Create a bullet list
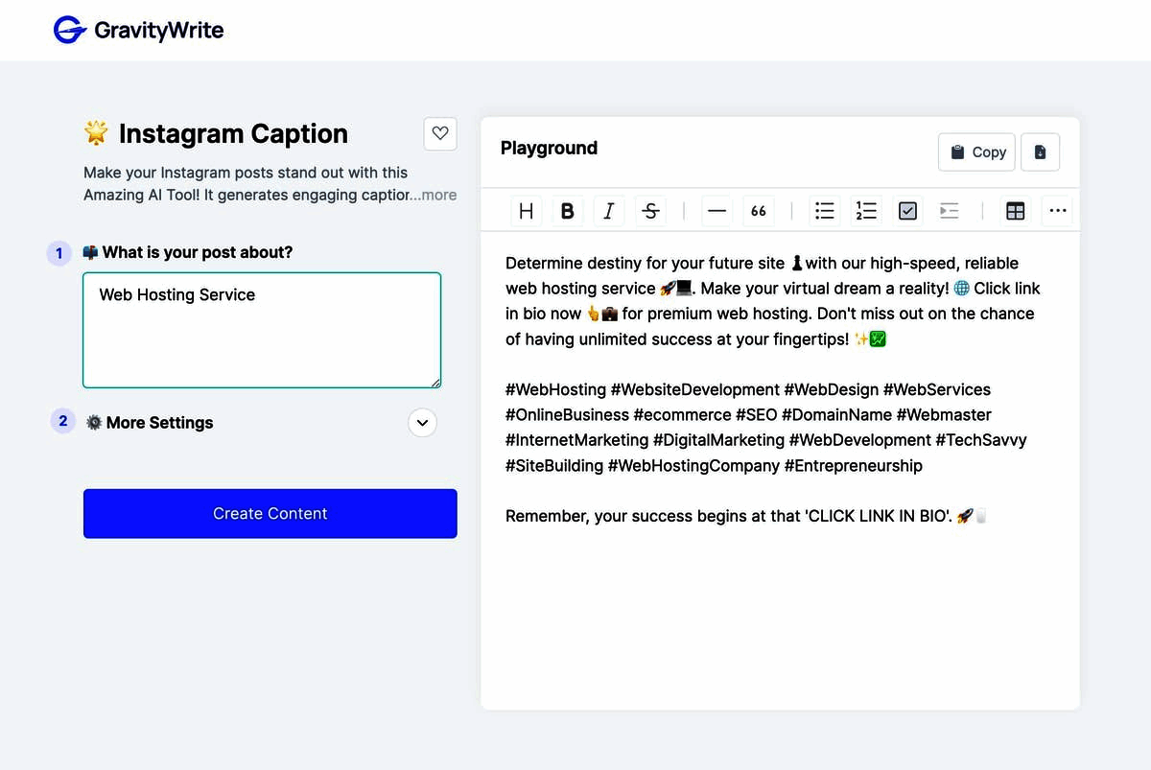Screen dimensions: 1151x770 tap(824, 210)
